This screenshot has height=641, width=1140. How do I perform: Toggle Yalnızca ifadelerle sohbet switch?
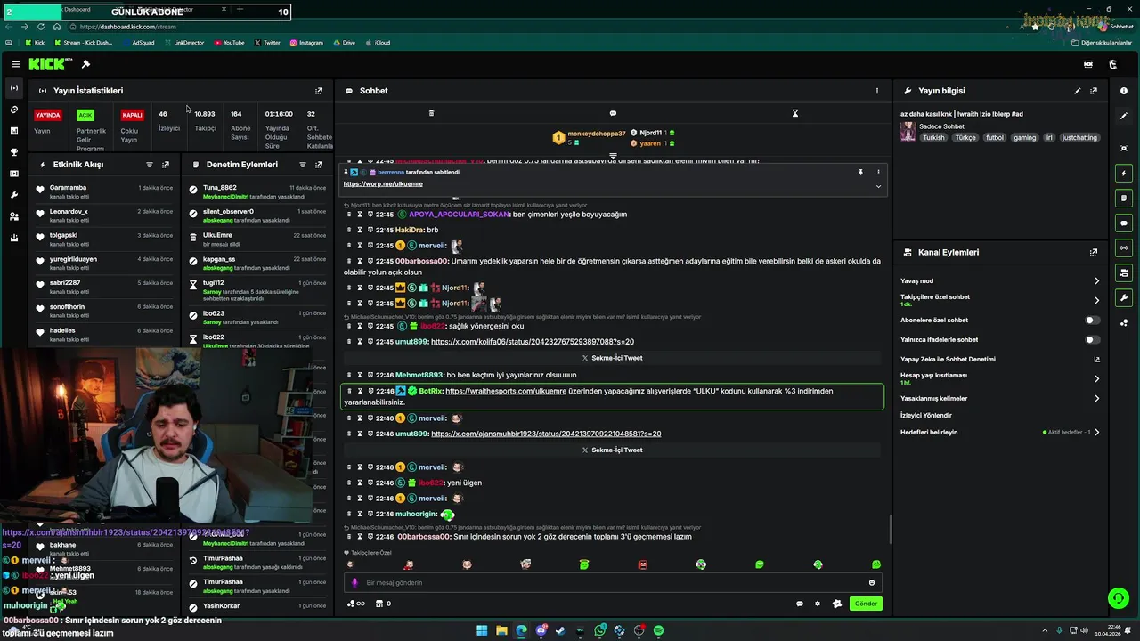pos(1092,339)
